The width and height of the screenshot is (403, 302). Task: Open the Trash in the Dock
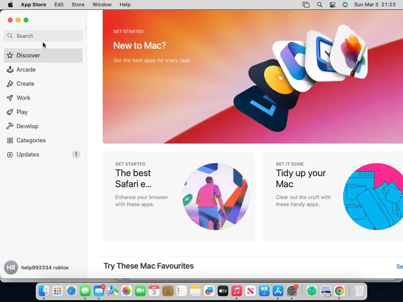point(359,291)
